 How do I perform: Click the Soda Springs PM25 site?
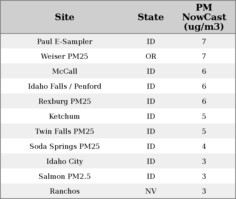click(x=64, y=146)
